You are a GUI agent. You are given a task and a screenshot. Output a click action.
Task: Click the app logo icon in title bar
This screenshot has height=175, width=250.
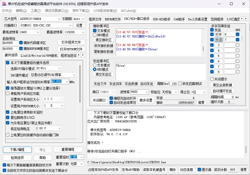click(4, 4)
